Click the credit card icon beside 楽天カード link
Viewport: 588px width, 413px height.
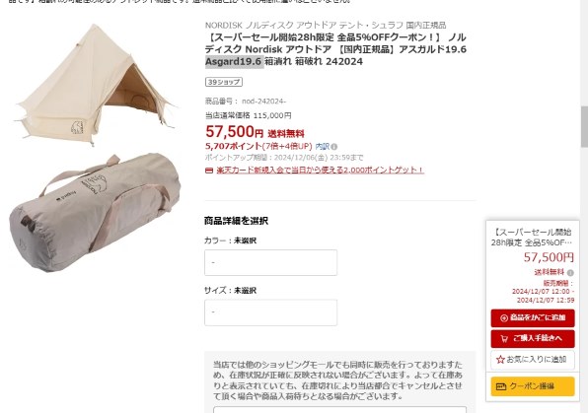(209, 171)
